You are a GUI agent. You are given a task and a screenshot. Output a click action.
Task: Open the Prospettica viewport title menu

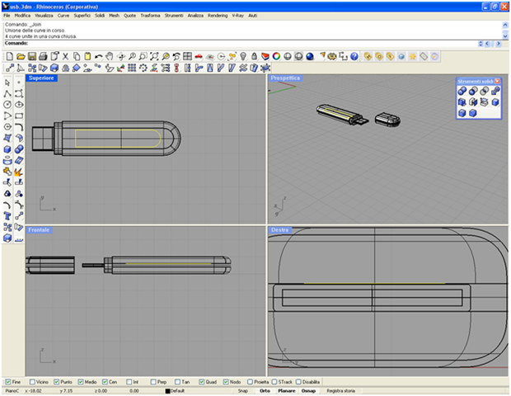click(x=285, y=78)
